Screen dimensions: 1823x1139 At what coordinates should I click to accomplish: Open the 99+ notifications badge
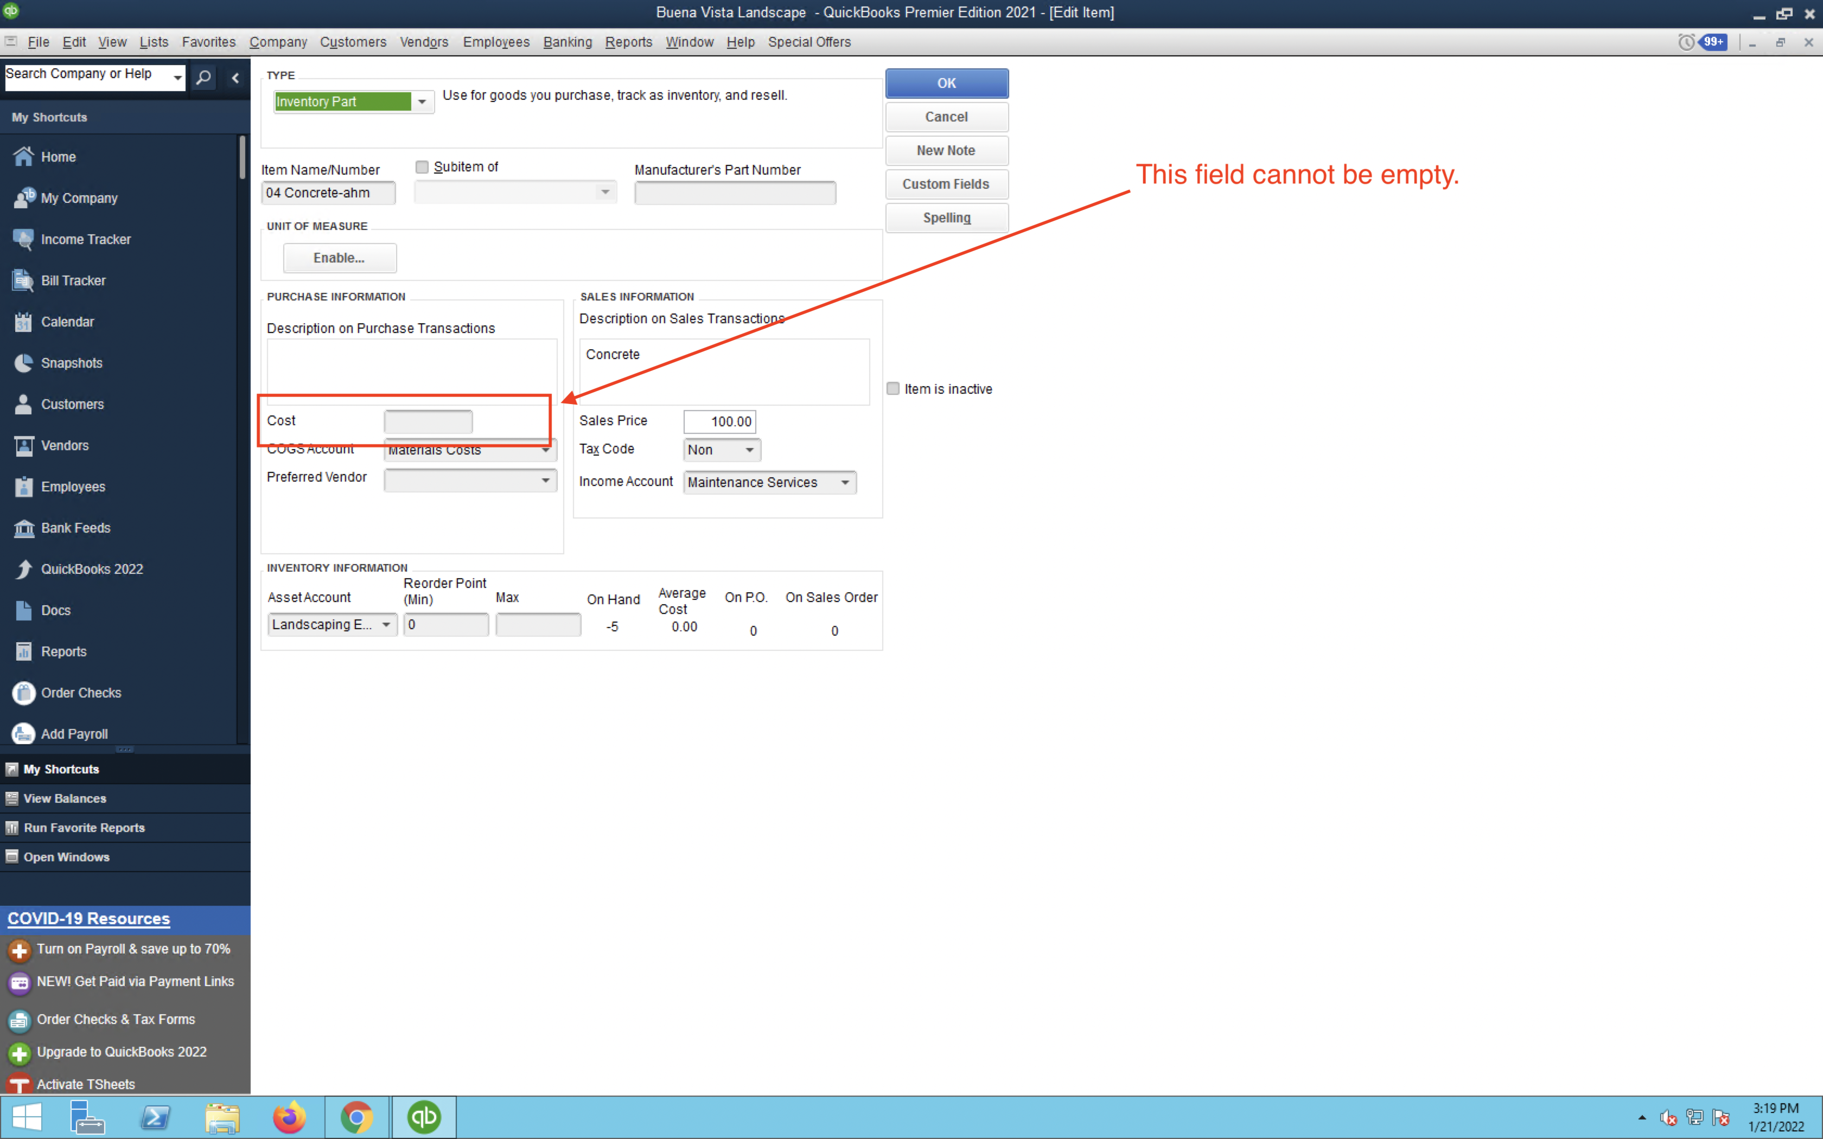pos(1714,42)
